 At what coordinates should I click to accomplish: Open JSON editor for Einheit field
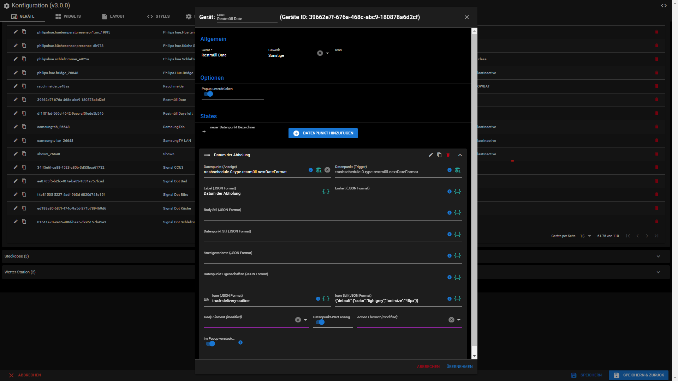(458, 192)
